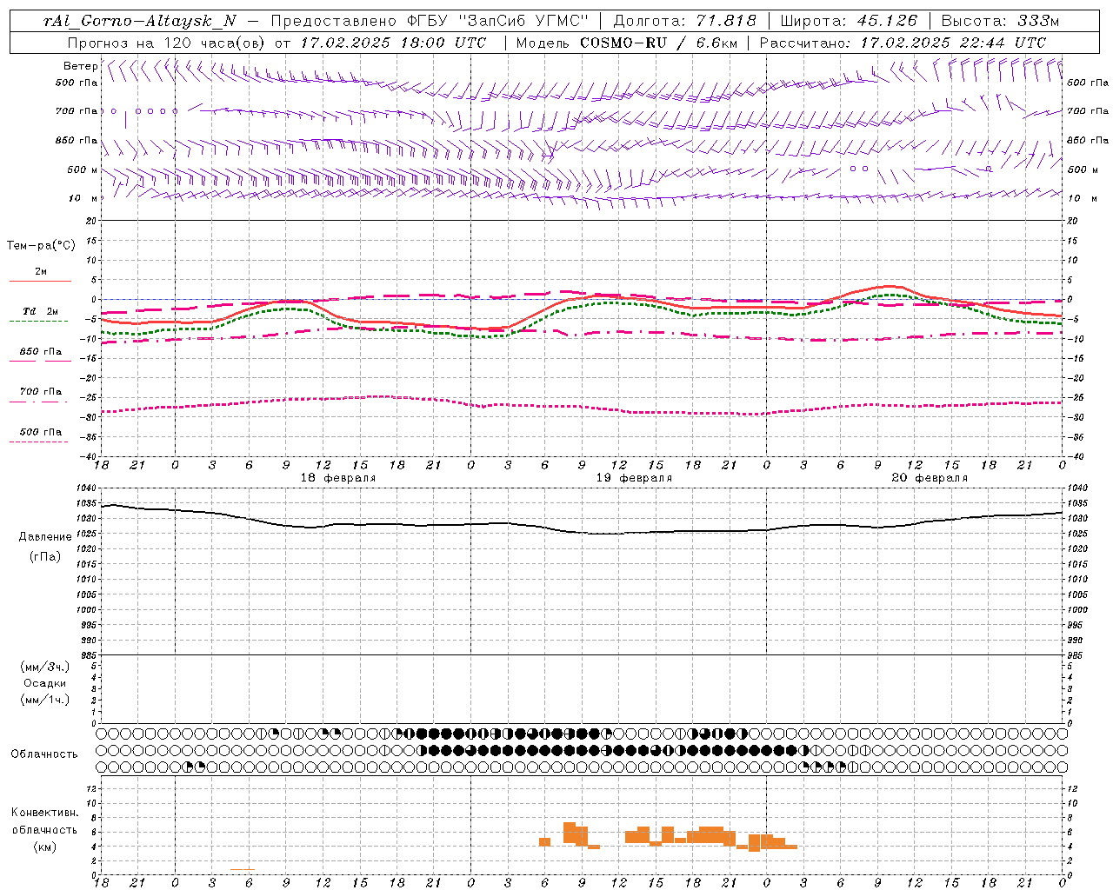Image resolution: width=1113 pixels, height=890 pixels.
Task: Click the Рассчитано: 17.02.2025 22:44 UTC timestamp
Action: [903, 43]
